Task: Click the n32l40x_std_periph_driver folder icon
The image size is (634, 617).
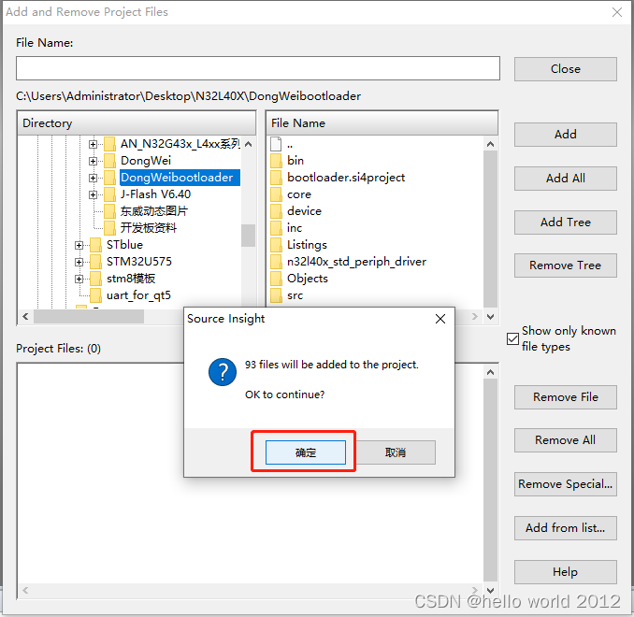Action: coord(277,262)
